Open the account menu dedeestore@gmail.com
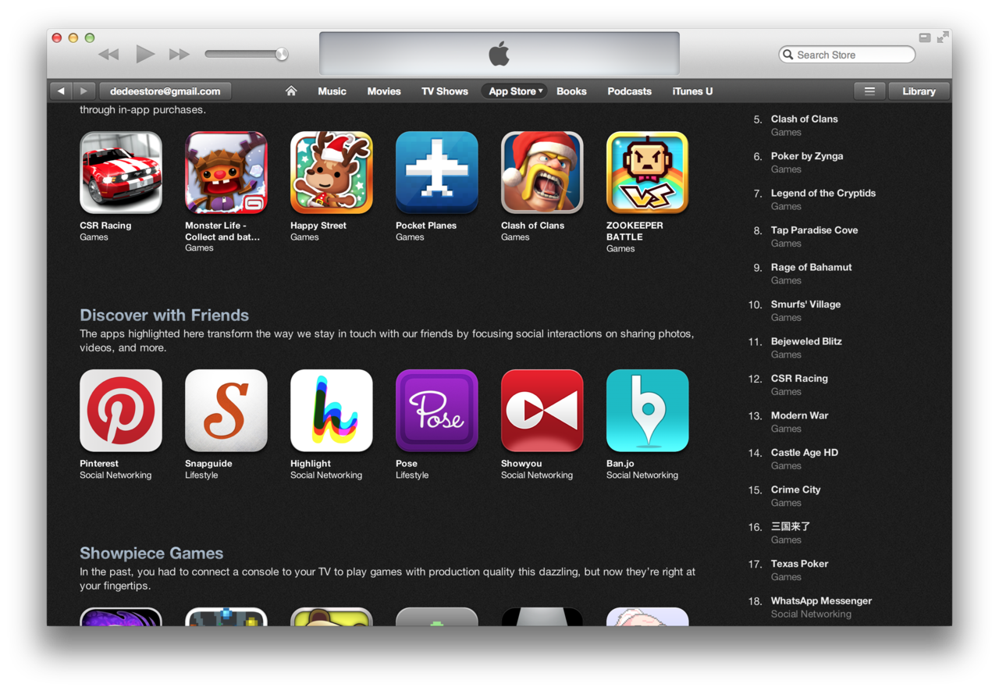The image size is (999, 691). click(165, 91)
